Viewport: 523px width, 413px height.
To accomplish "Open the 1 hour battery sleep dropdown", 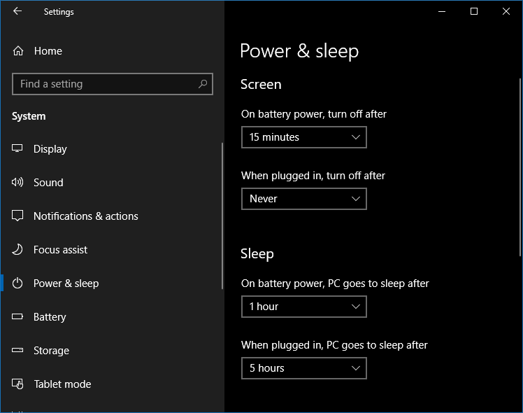I will (304, 307).
